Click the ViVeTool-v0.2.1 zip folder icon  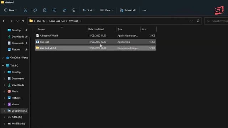pos(37,48)
